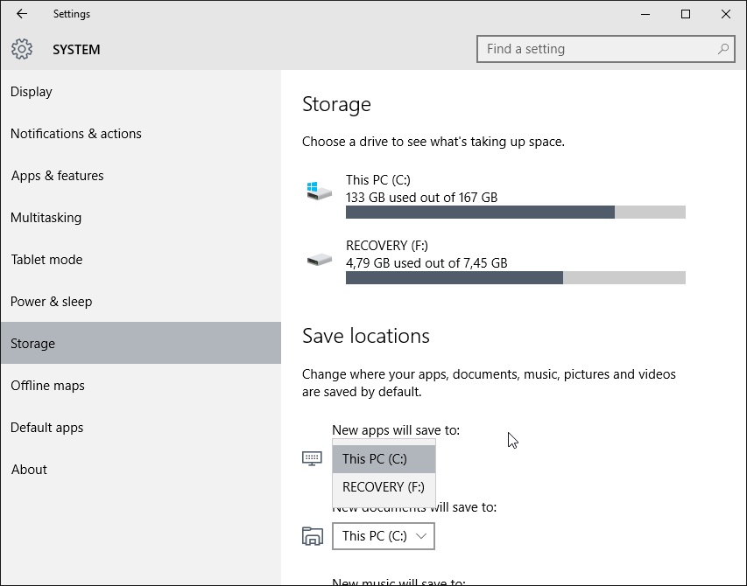Screen dimensions: 747x586
Task: Select the Storage sidebar item
Action: click(x=140, y=343)
